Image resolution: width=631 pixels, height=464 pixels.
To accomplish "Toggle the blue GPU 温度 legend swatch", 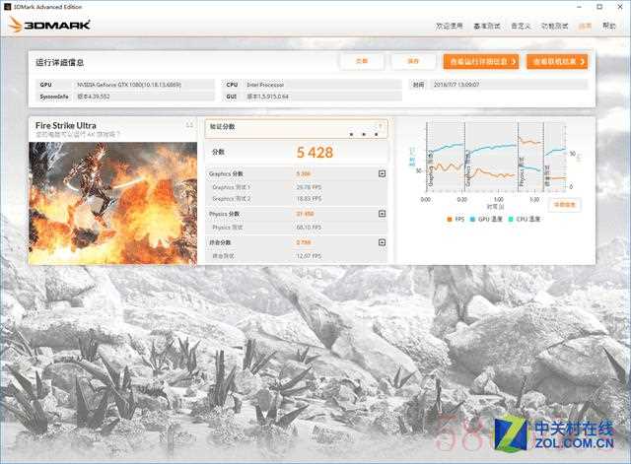I will coord(472,219).
